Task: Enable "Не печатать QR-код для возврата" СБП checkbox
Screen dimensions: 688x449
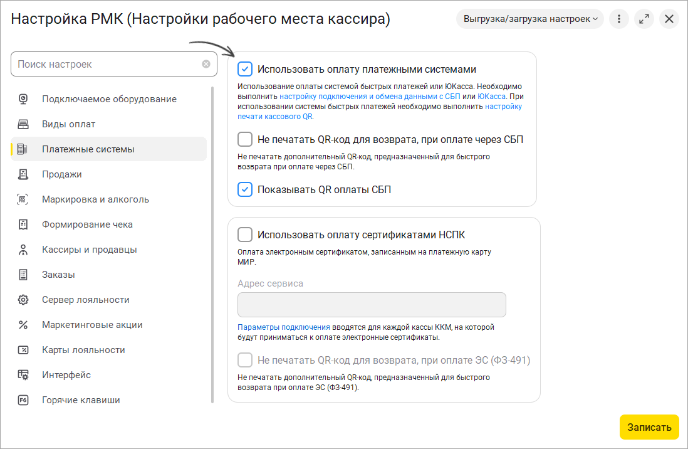Action: tap(245, 139)
